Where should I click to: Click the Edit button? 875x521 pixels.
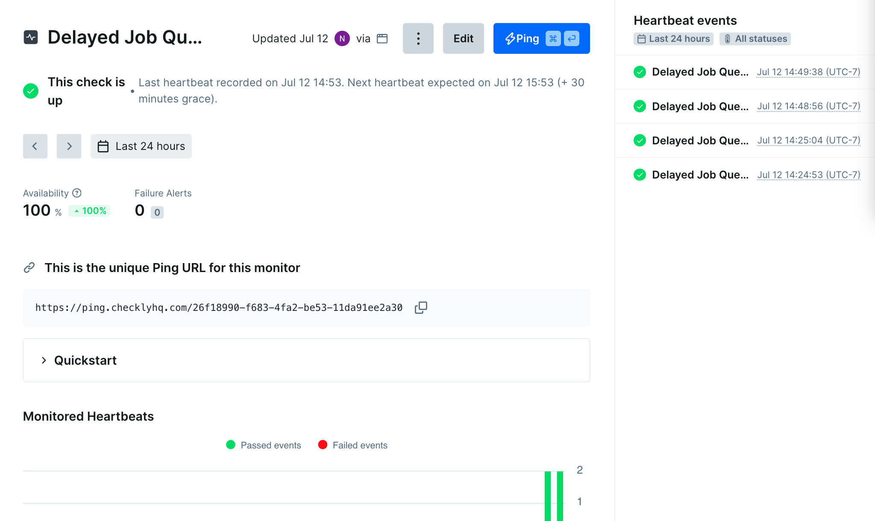tap(463, 38)
